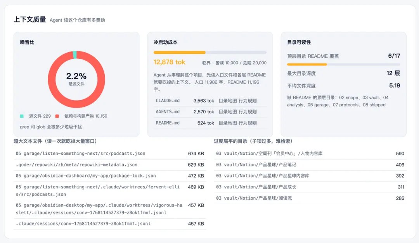Click the 2,570 tok value

coord(204,112)
